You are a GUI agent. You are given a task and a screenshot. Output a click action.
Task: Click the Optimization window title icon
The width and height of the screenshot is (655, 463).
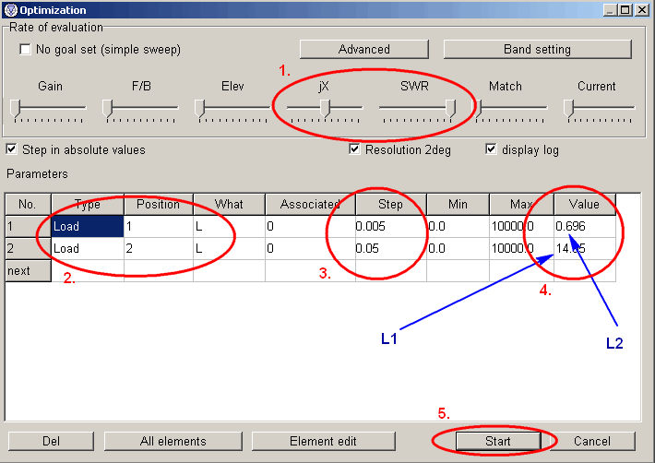coord(10,9)
